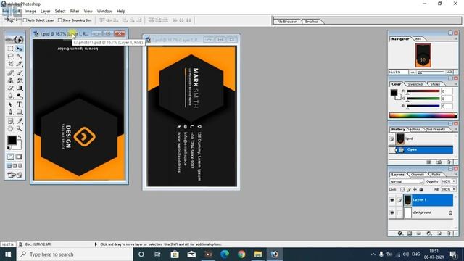
Task: Open the blending mode Normal dropdown
Action: pyautogui.click(x=406, y=181)
